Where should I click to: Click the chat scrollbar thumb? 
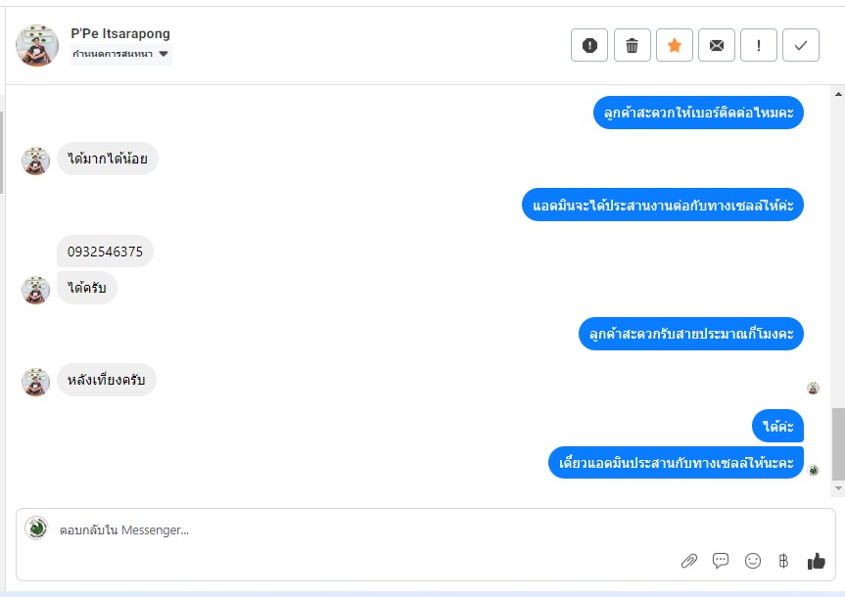[x=838, y=444]
